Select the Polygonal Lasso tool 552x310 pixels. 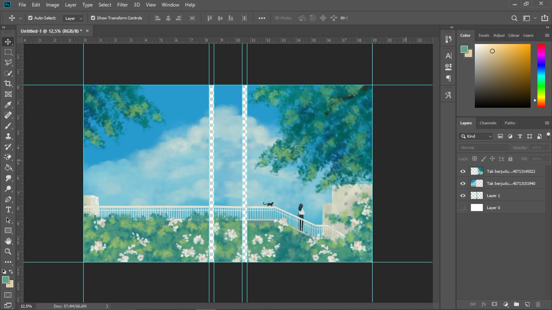8,63
